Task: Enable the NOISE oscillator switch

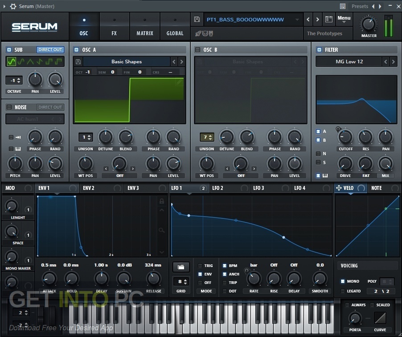Action: tap(9, 107)
